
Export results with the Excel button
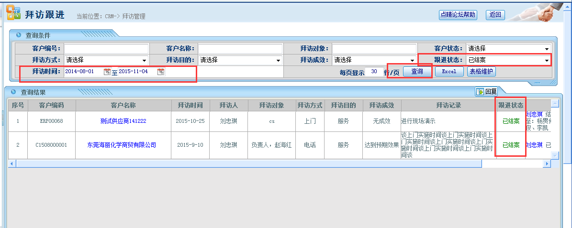tap(449, 72)
